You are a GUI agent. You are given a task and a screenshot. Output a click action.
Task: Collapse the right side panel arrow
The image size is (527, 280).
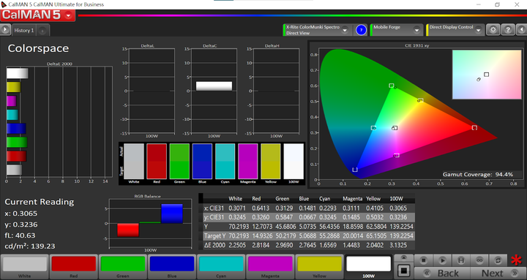[x=521, y=30]
